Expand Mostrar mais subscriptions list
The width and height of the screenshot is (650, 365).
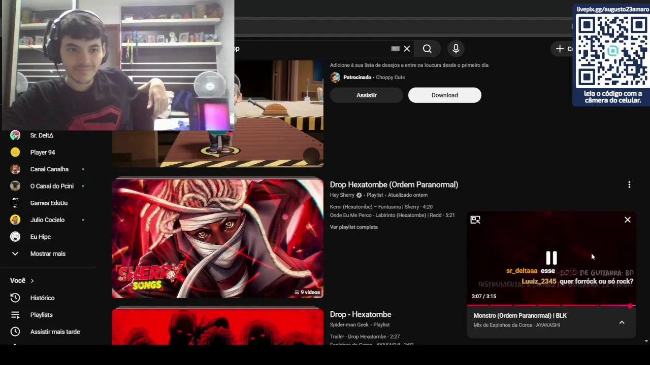(48, 253)
